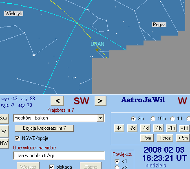Select the 3m time step radio button
Image resolution: width=190 pixels, height=169 pixels.
133,119
